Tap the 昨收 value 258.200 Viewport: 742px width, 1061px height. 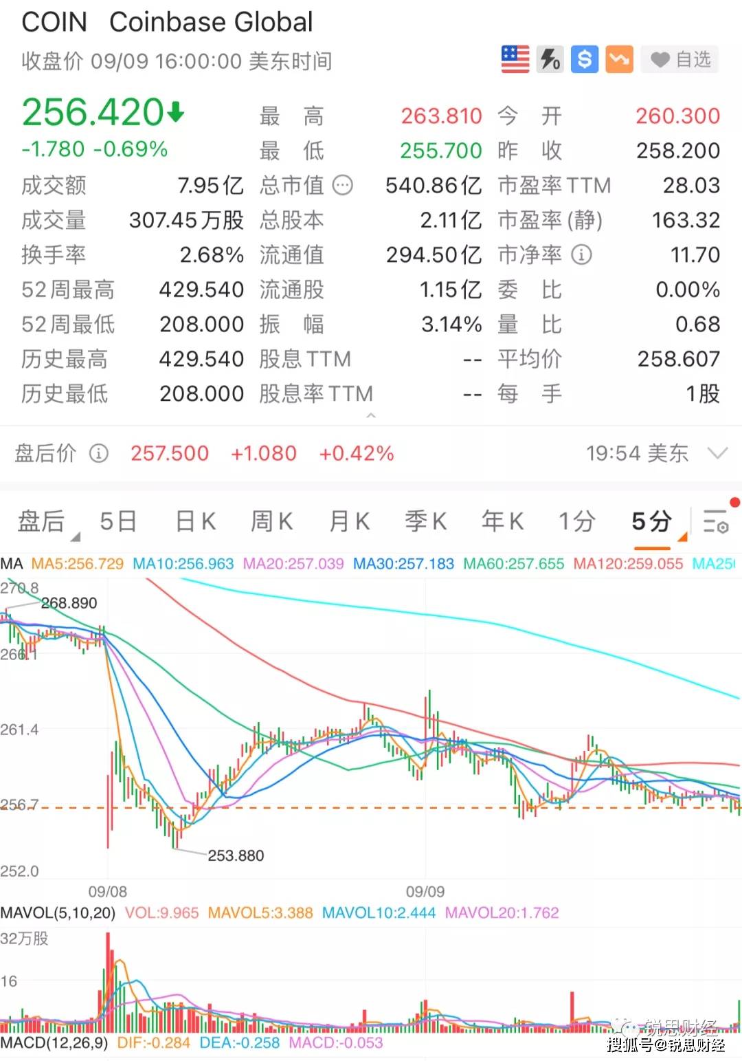coord(678,151)
